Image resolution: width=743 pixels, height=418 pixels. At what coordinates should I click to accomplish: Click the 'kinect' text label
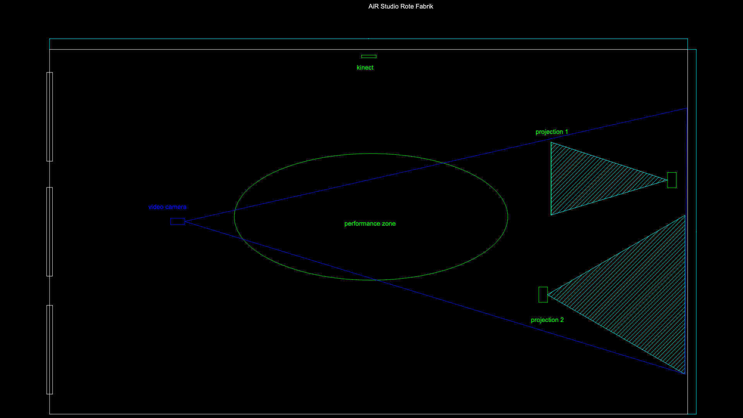(x=365, y=68)
